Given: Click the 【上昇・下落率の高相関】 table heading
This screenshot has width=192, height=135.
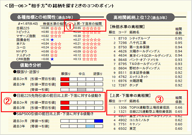Looking at the screenshot, I should (x=130, y=95).
